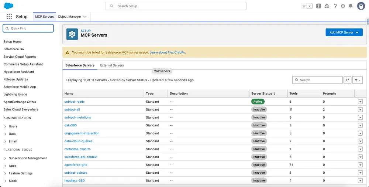Open the App Launcher grid icon

click(9, 17)
